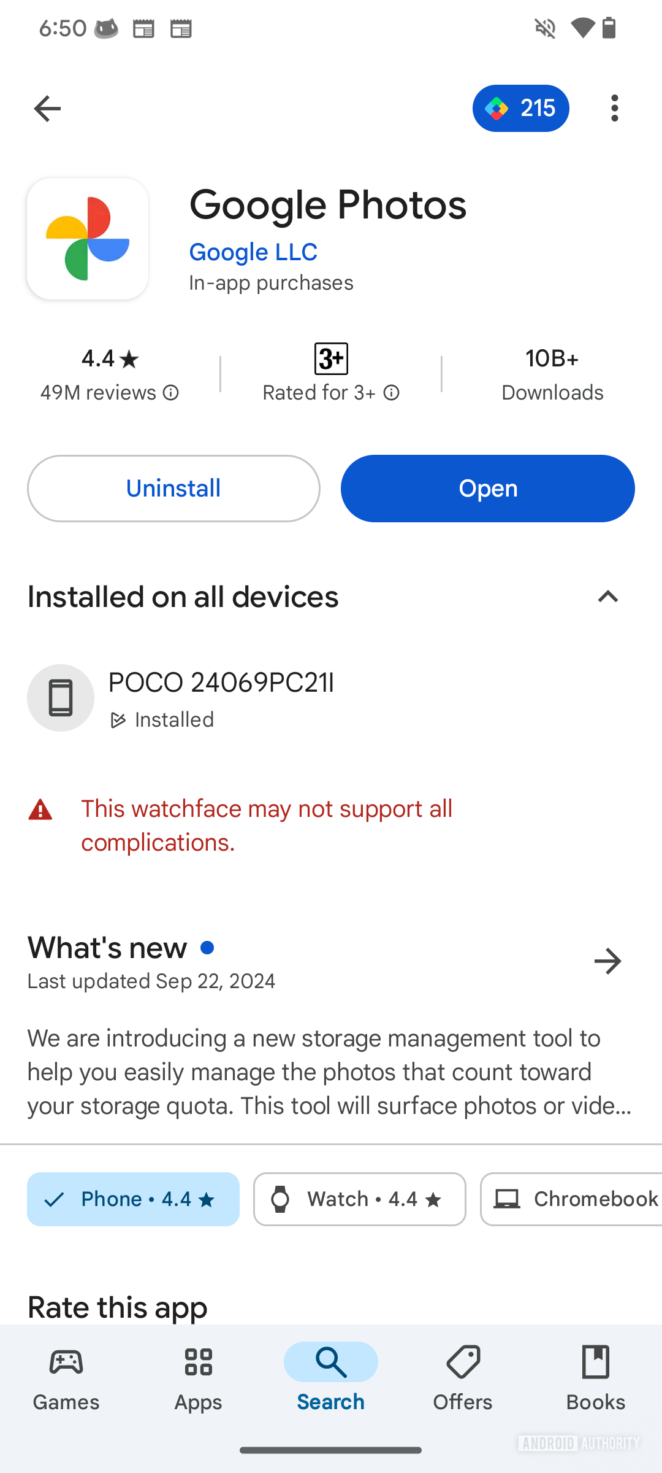Tap the reviews info icon
The image size is (662, 1473).
point(171,393)
